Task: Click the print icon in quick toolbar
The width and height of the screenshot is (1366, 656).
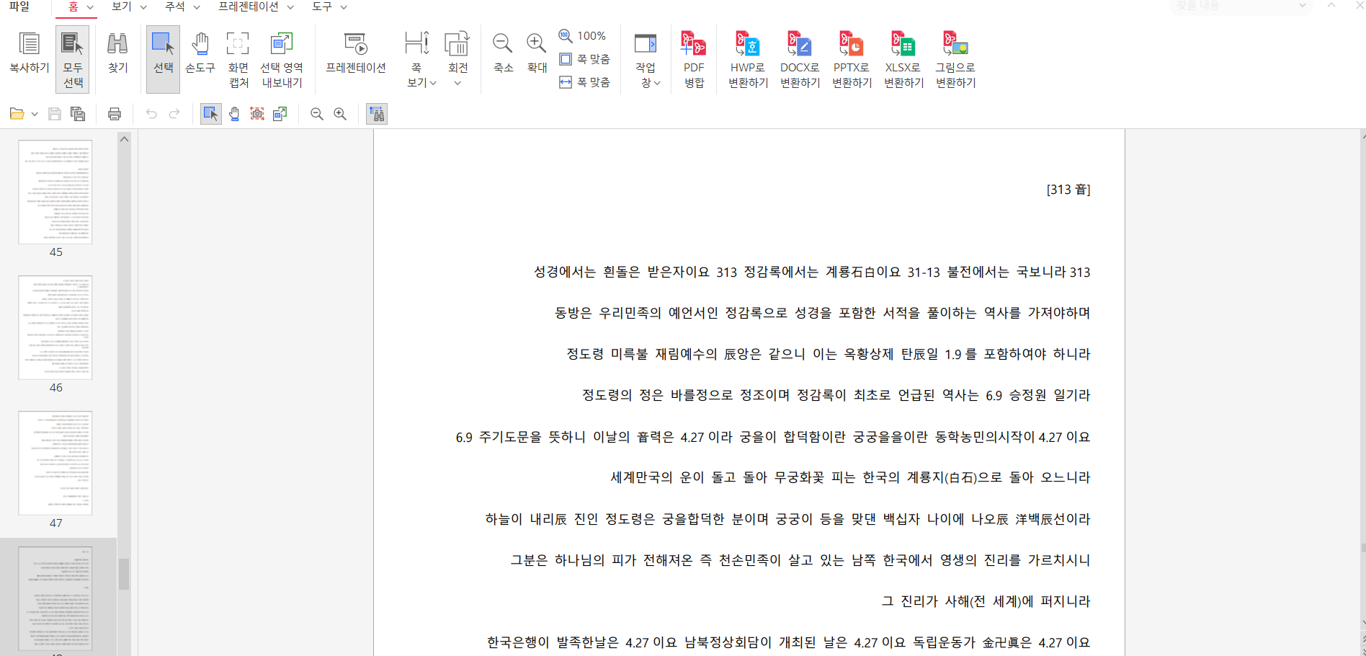Action: (x=115, y=114)
